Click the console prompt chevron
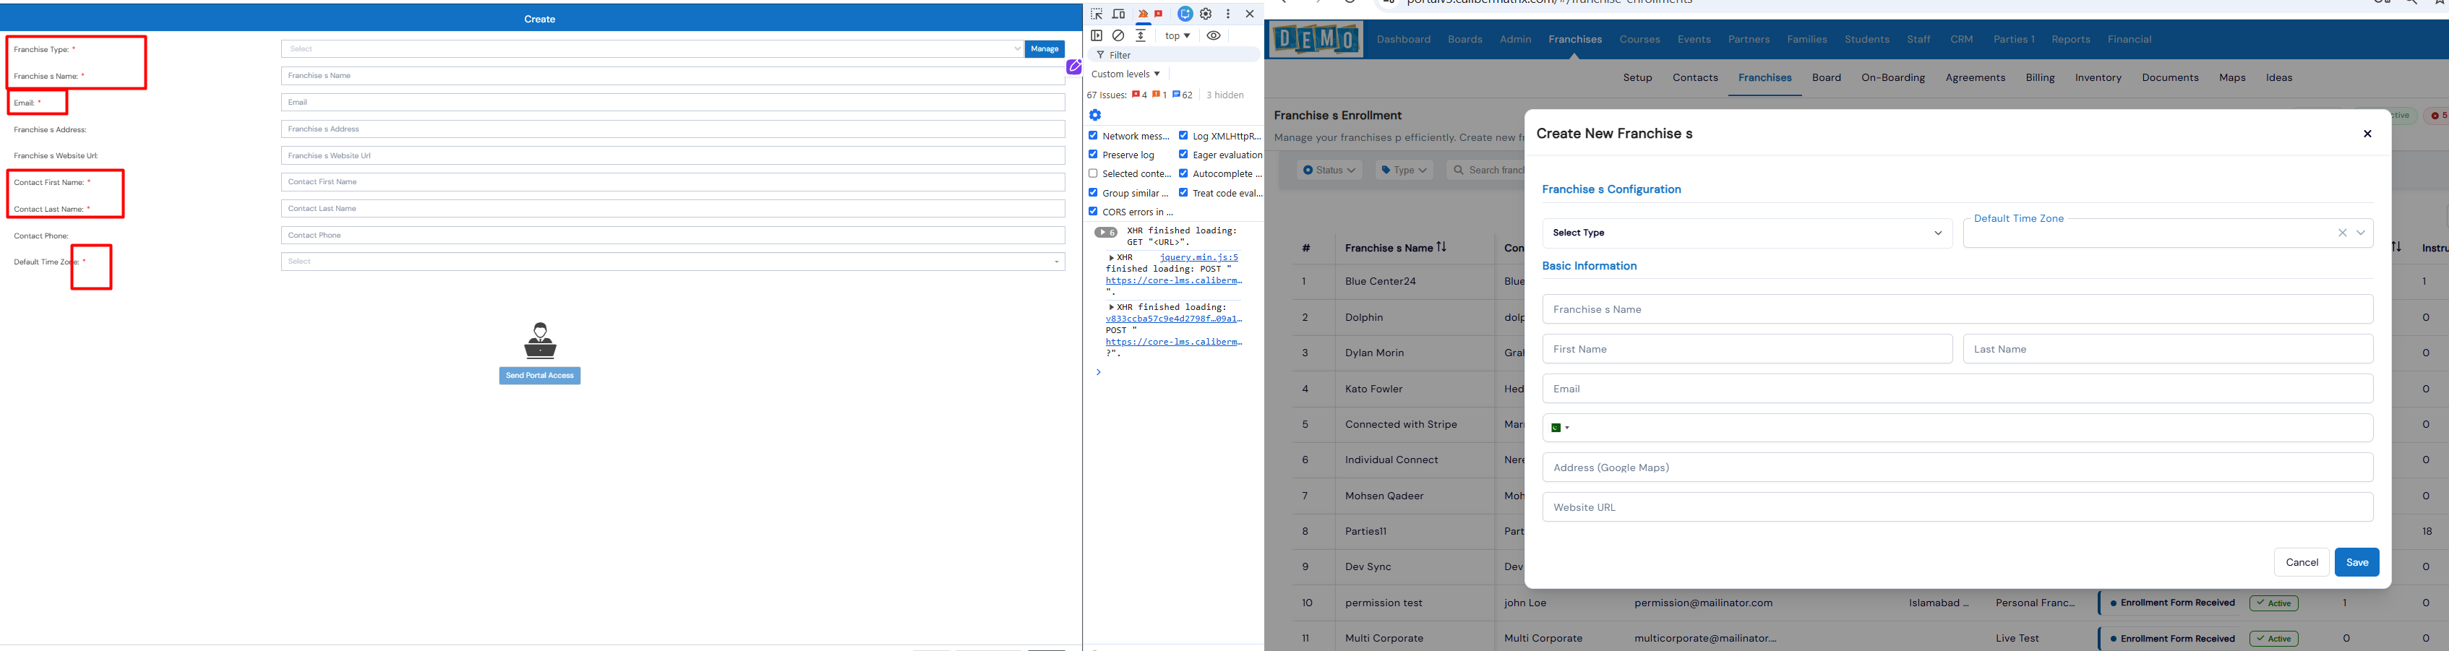The width and height of the screenshot is (2449, 651). click(x=1098, y=373)
